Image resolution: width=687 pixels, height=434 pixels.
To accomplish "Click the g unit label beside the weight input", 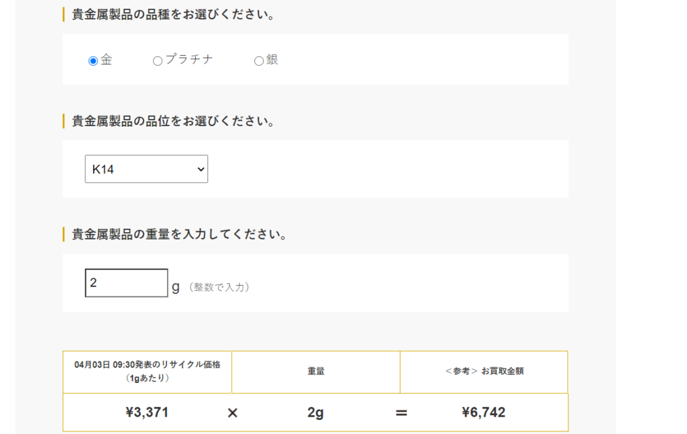I will pyautogui.click(x=176, y=286).
